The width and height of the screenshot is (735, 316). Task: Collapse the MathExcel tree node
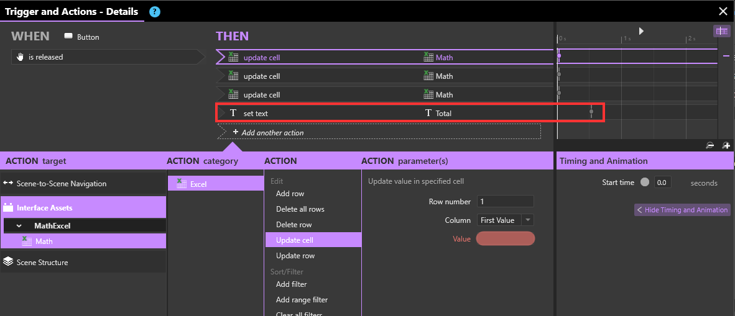pos(19,225)
